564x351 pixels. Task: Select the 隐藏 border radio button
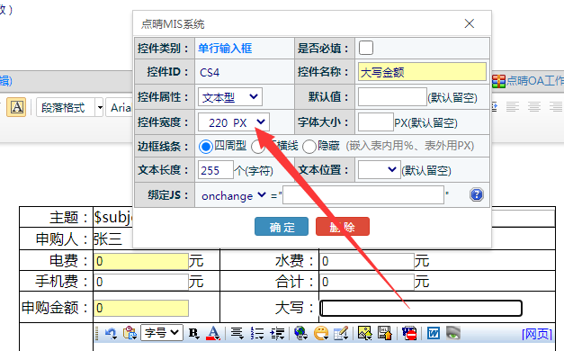309,147
